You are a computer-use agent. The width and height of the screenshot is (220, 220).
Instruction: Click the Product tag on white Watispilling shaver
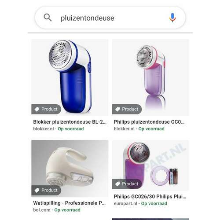click(x=46, y=190)
